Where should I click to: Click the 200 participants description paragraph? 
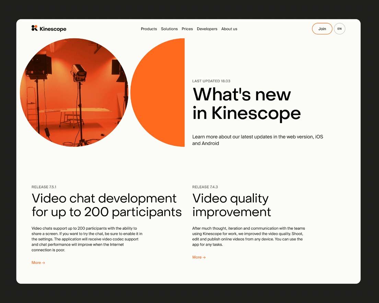pos(87,239)
